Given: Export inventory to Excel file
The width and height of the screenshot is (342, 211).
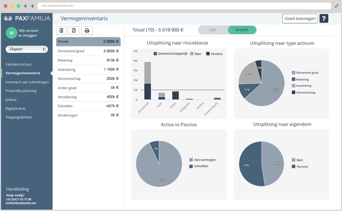Looking at the screenshot, I should tap(61, 30).
